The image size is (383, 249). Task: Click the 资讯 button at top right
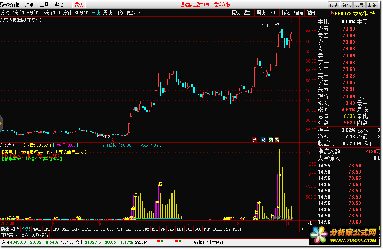coord(346,5)
